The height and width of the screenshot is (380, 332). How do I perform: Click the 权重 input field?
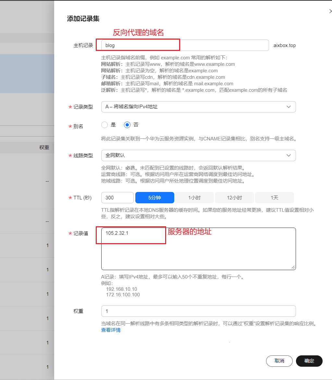tap(198, 311)
